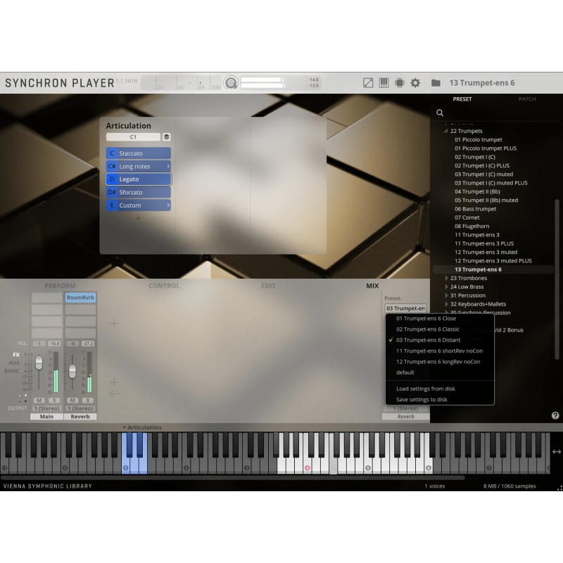563x563 pixels.
Task: Open the 03 Trumpet-en preset dropdown
Action: pyautogui.click(x=405, y=308)
